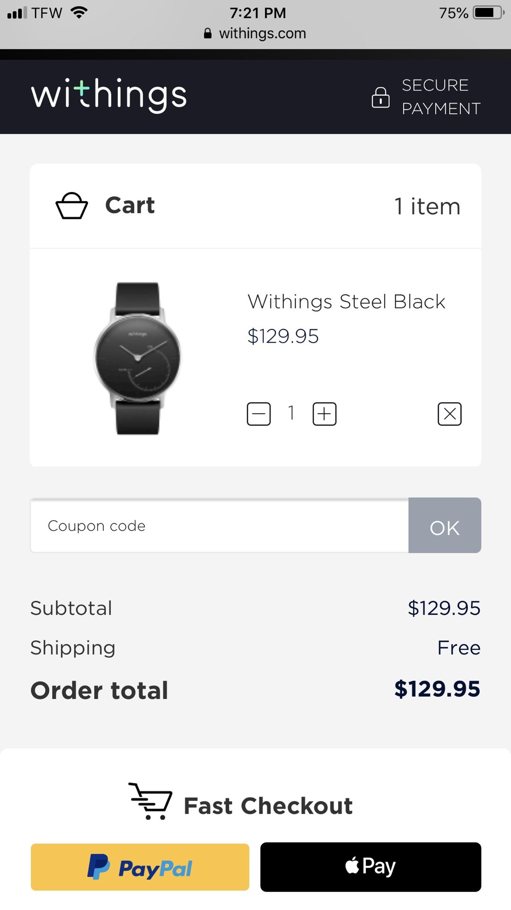Tap the Cart heading

[x=130, y=206]
